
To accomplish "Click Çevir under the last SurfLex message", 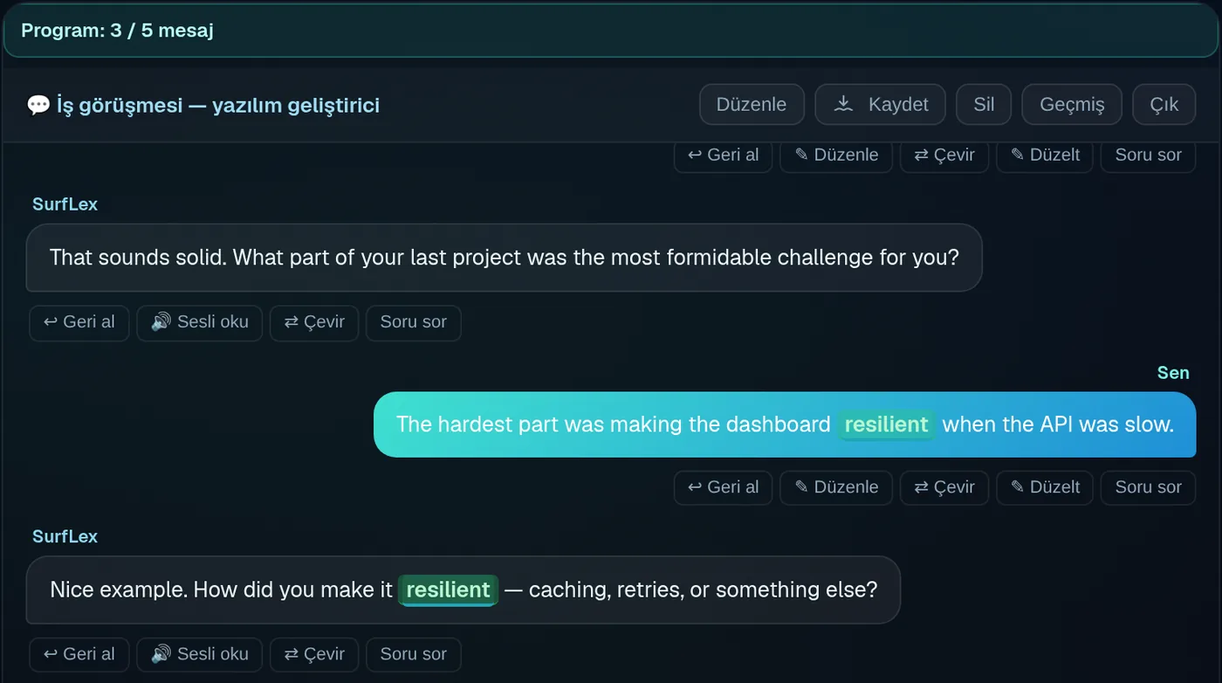I will pyautogui.click(x=314, y=654).
